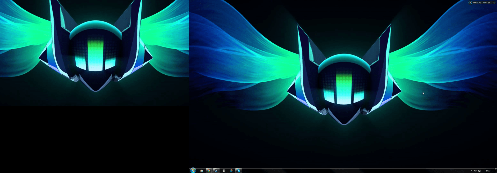Click the 17:13 taskbar clock

488,171
